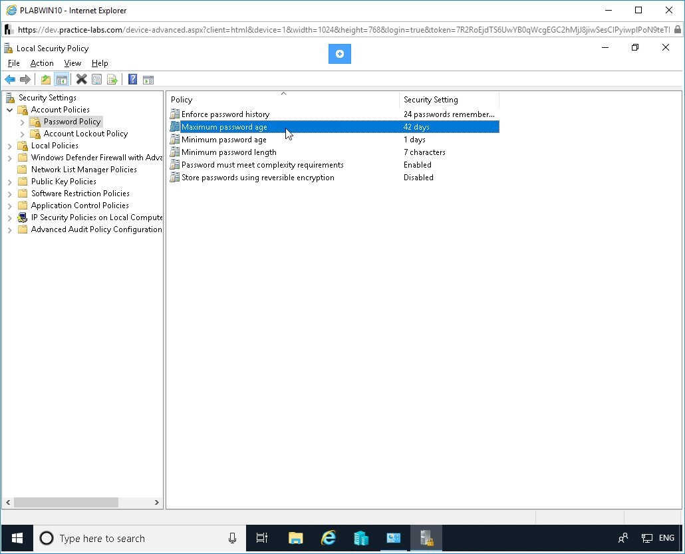
Task: Select the Public Key Policies label
Action: coord(64,182)
